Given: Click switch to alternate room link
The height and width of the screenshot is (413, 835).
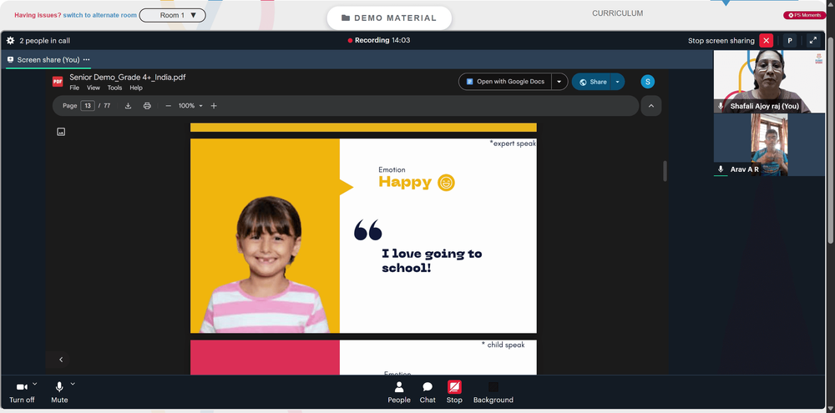Looking at the screenshot, I should click(99, 15).
